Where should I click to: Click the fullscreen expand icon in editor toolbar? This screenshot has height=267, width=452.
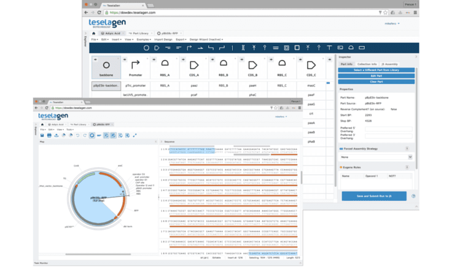(x=134, y=135)
